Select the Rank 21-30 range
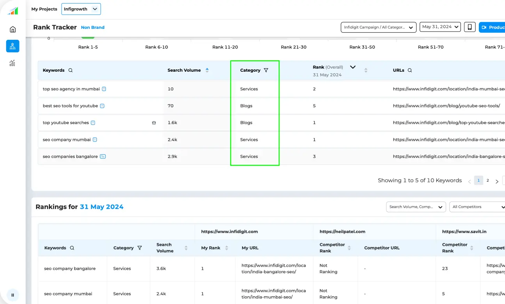Viewport: 505px width, 304px height. coord(294,47)
